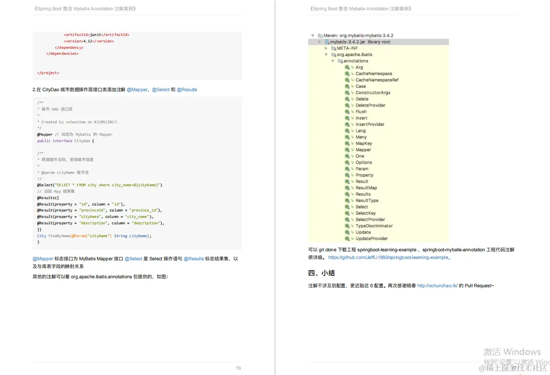Select the Flush tree item
Image resolution: width=550 pixels, height=375 pixels.
(361, 112)
